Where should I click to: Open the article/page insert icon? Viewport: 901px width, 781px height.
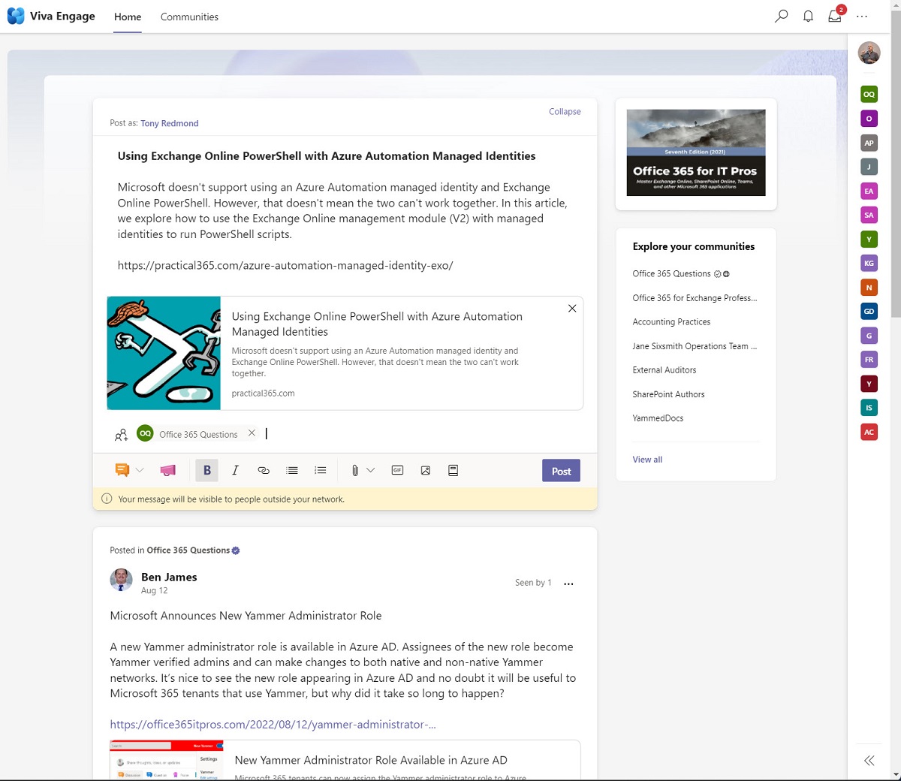(x=454, y=470)
